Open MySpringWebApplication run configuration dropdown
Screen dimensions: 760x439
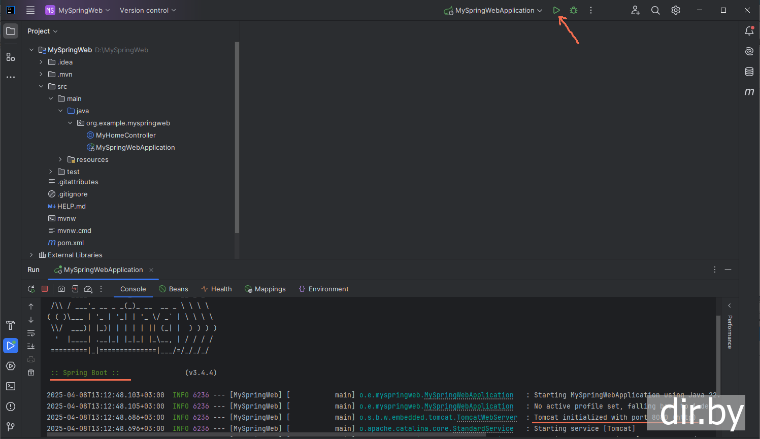click(x=494, y=10)
